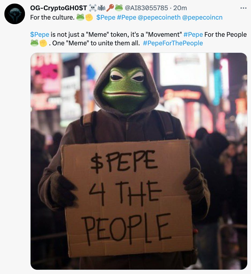This screenshot has width=251, height=274.
Task: Click $Pepe cashtag starting second paragraph
Action: click(40, 35)
